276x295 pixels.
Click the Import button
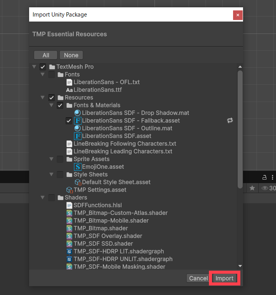coord(224,278)
